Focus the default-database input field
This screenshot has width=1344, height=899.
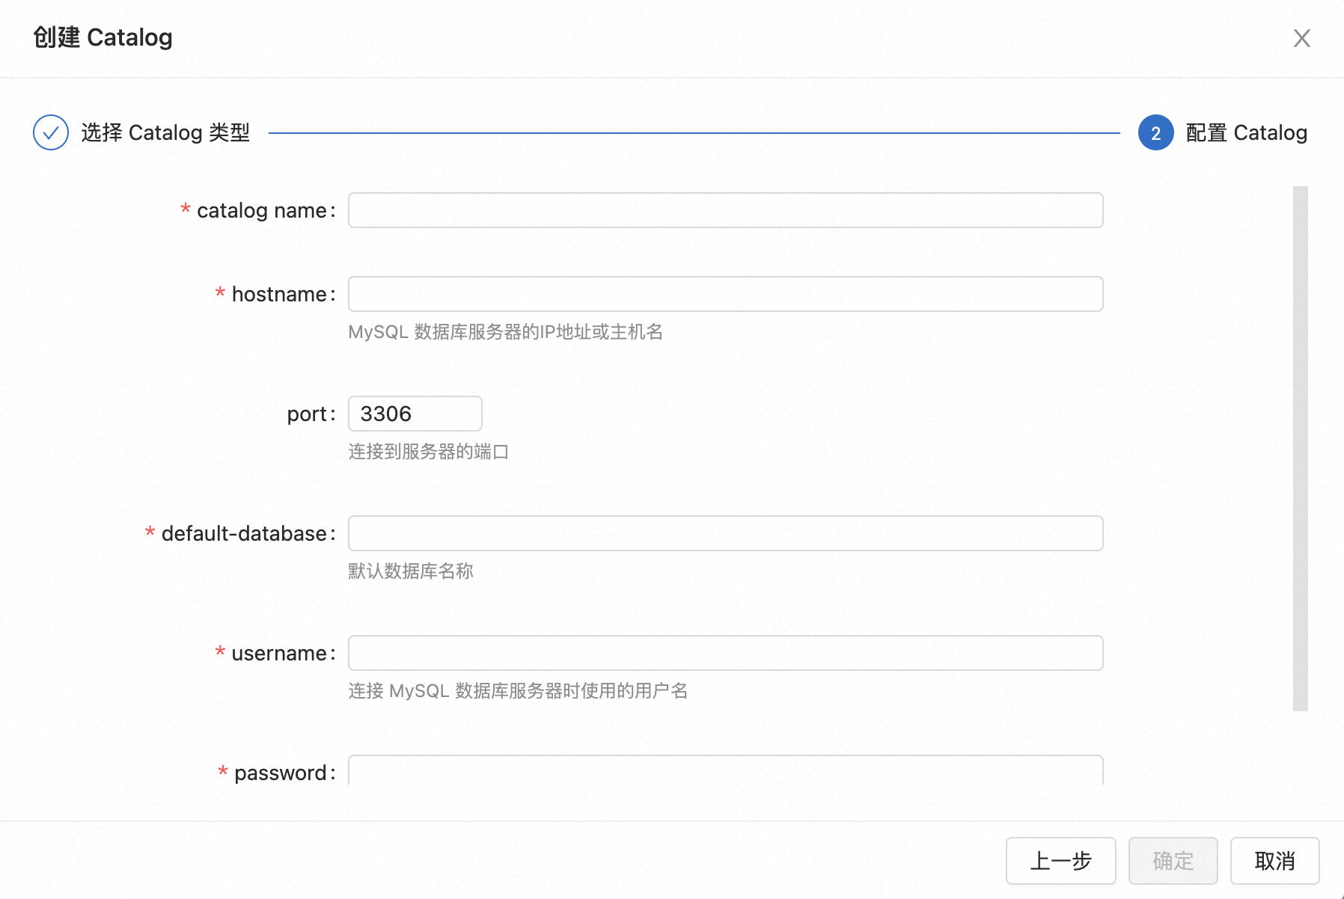click(x=725, y=533)
